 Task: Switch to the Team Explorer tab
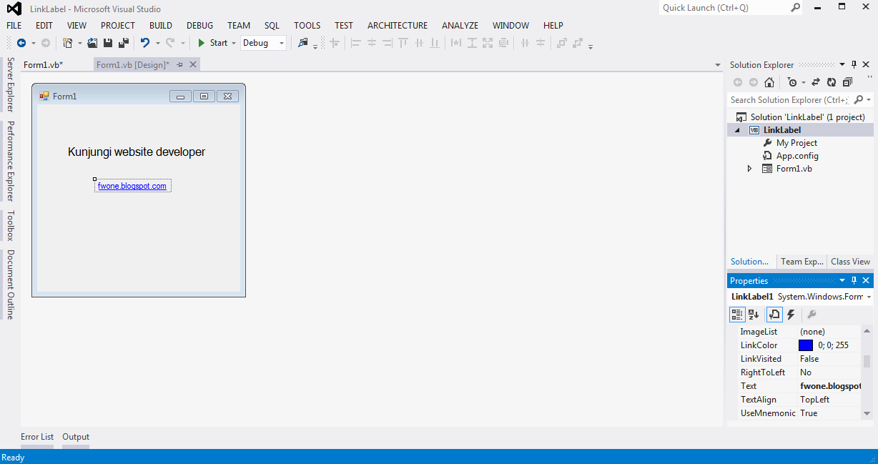pos(801,261)
